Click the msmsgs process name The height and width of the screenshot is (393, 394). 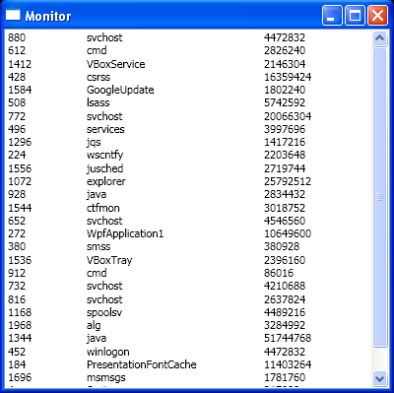pyautogui.click(x=105, y=377)
